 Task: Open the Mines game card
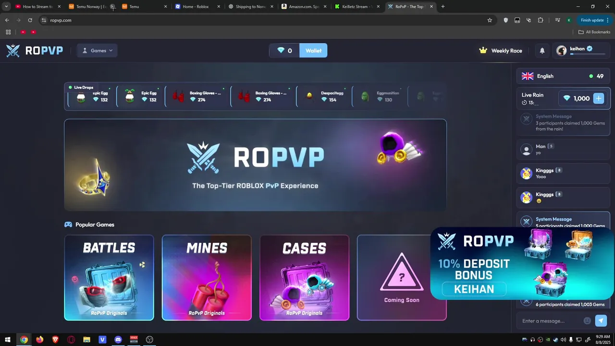click(x=207, y=277)
